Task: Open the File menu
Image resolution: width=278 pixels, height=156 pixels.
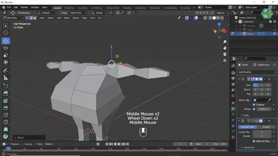Action: point(9,7)
